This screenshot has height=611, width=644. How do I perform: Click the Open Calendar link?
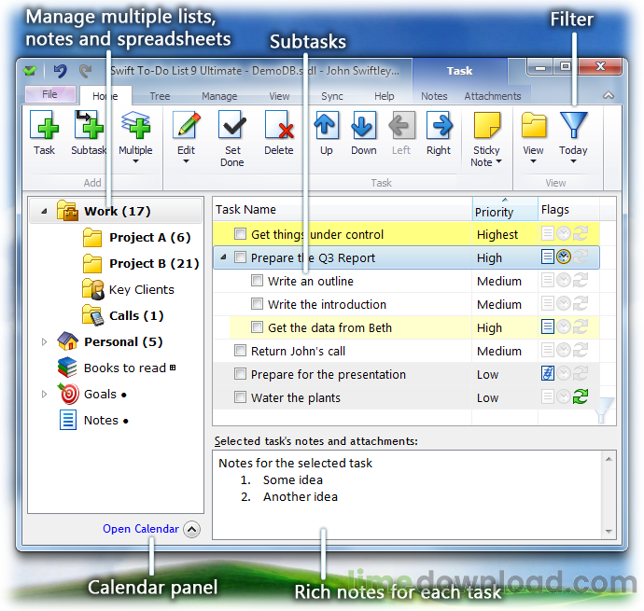click(x=140, y=529)
